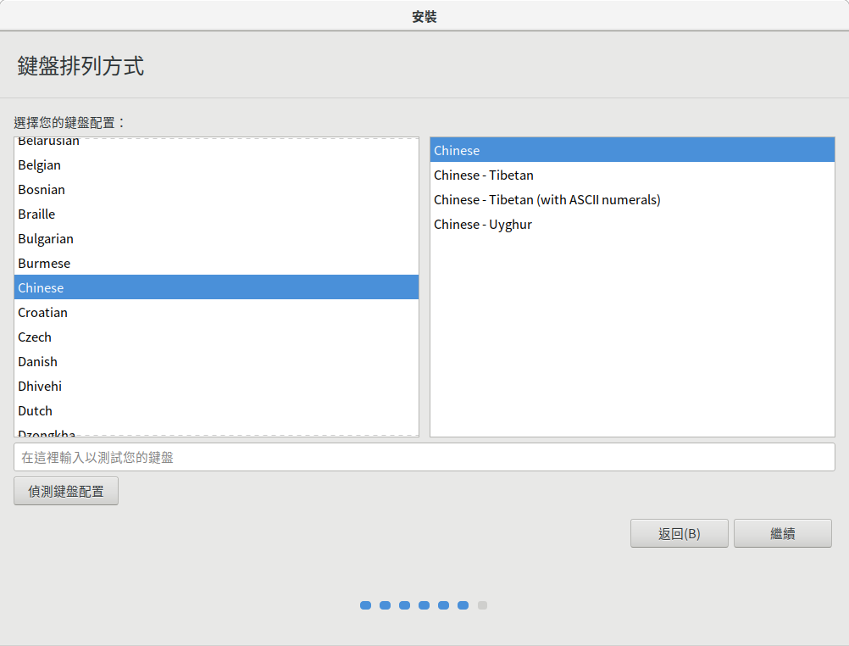Screen dimensions: 849x646
Task: Select Chinese - Tibetan (with ASCII numerals)
Action: coord(547,200)
